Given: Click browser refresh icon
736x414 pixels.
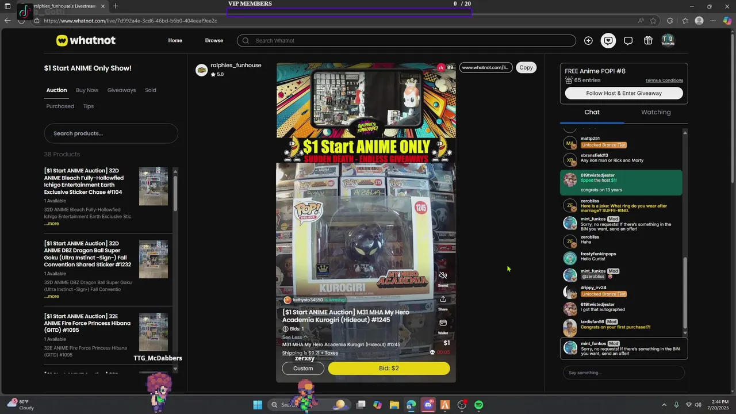Looking at the screenshot, I should pyautogui.click(x=22, y=21).
